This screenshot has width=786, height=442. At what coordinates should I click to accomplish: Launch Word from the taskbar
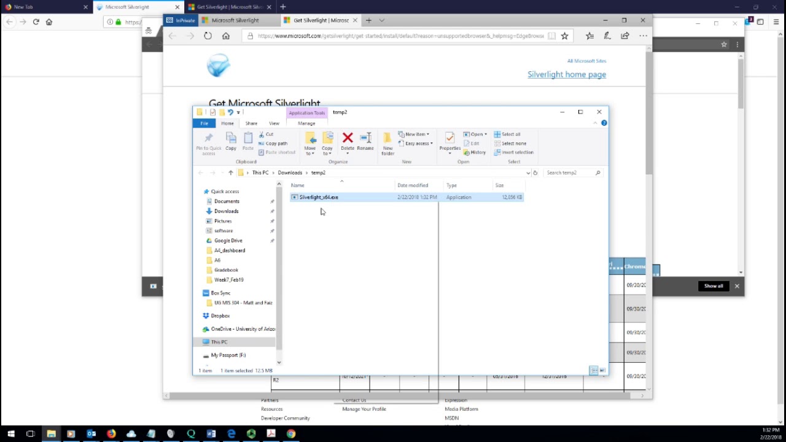(211, 434)
